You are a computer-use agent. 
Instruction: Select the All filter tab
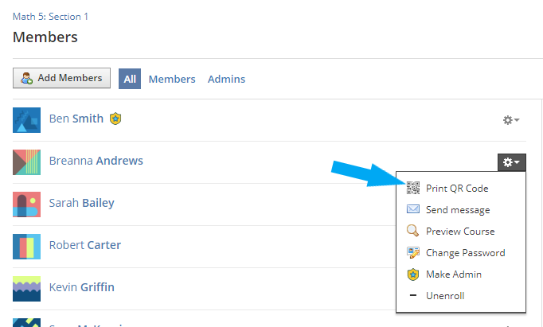pyautogui.click(x=130, y=79)
